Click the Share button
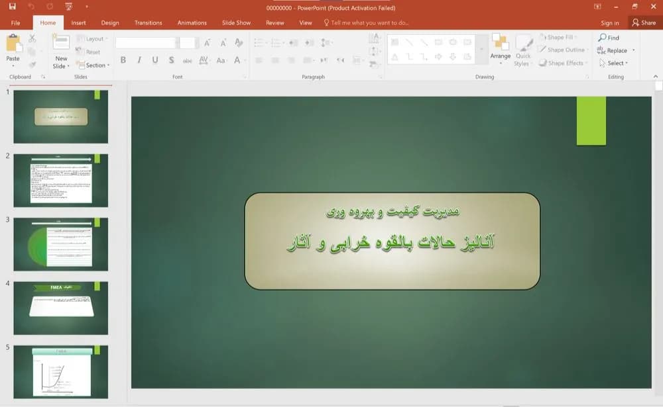Screen dimensions: 663x407 click(x=644, y=23)
